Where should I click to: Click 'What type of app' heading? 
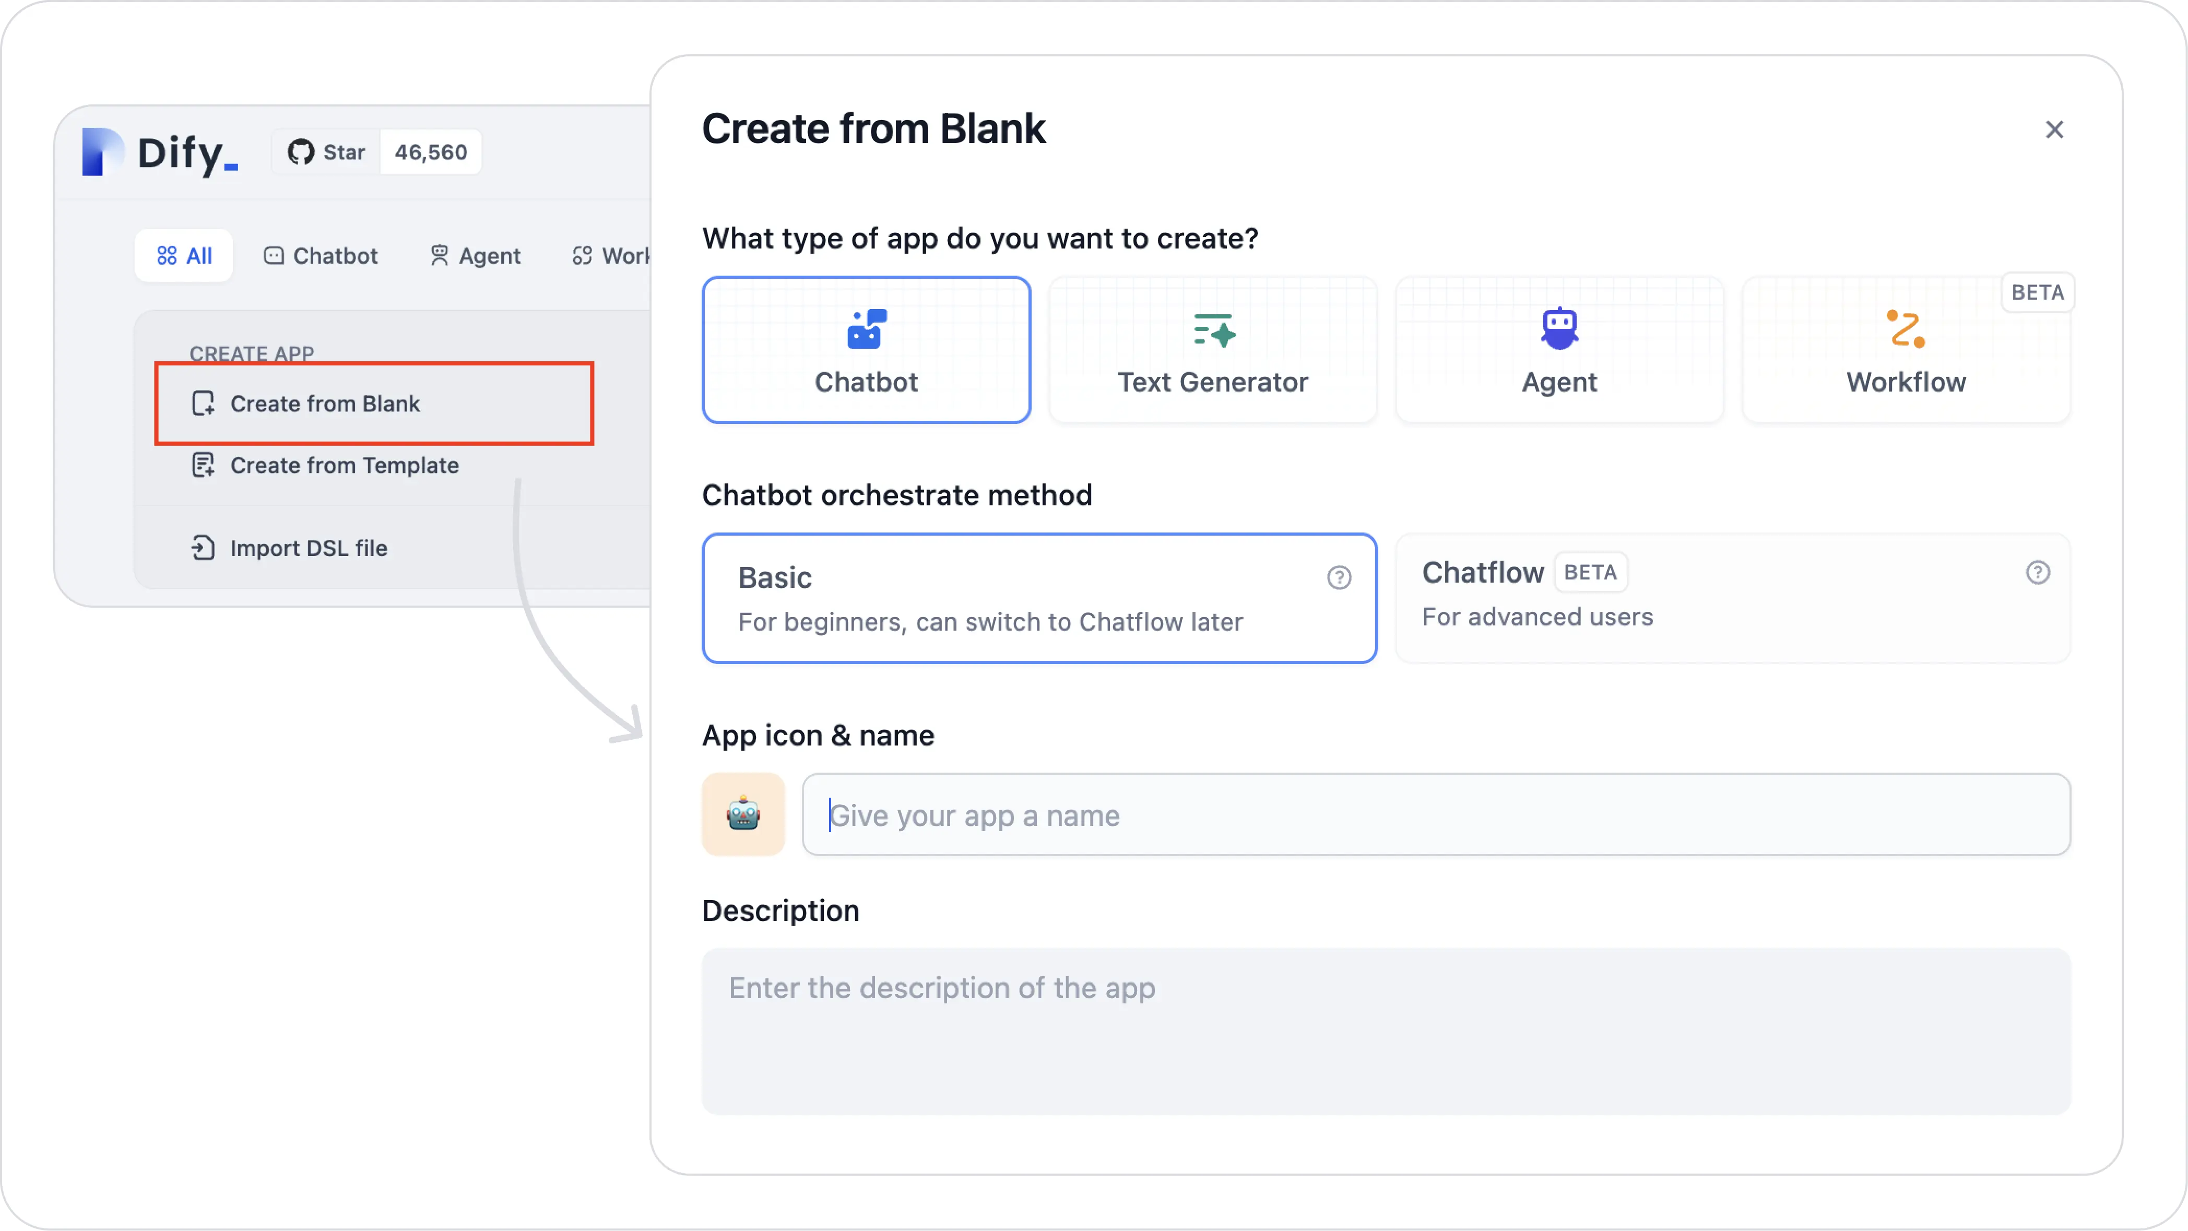click(979, 239)
